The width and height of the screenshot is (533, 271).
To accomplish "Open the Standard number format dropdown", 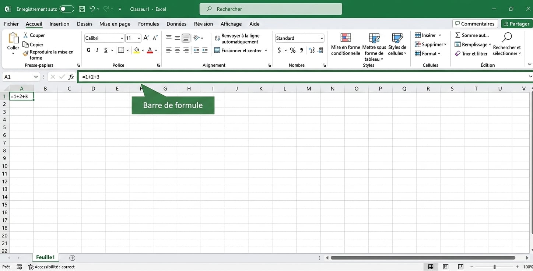I will [x=322, y=38].
